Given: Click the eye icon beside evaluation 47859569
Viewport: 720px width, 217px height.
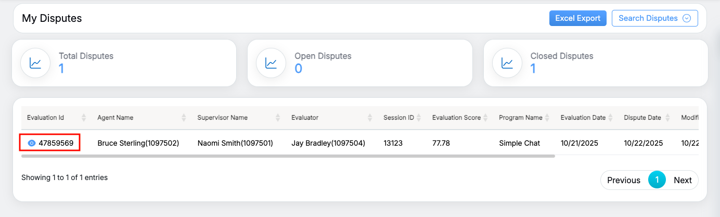Looking at the screenshot, I should tap(32, 143).
